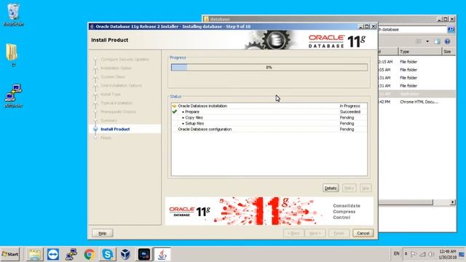Open the zipped folder icon on desktop
This screenshot has width=466, height=262.
click(12, 55)
